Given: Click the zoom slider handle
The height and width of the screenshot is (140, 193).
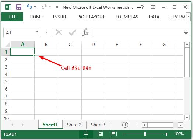Looking at the screenshot, I should click(x=145, y=134).
